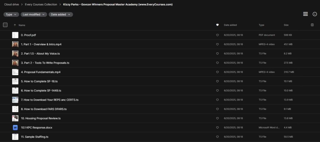The height and width of the screenshot is (142, 320).
Task: Select 6. How to Complete SF-1449.ts
Action: 41,91
